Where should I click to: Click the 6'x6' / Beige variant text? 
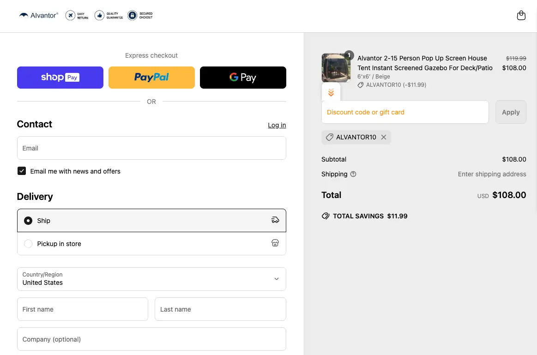pyautogui.click(x=374, y=76)
